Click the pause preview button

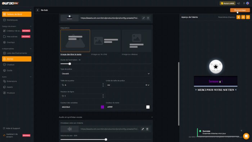point(238,17)
